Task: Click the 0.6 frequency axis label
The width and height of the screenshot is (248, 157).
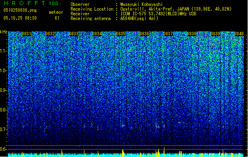Action: tap(3, 149)
